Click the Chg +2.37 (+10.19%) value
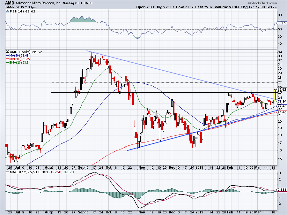Viewport: 287px width, 215px height. pyautogui.click(x=257, y=7)
